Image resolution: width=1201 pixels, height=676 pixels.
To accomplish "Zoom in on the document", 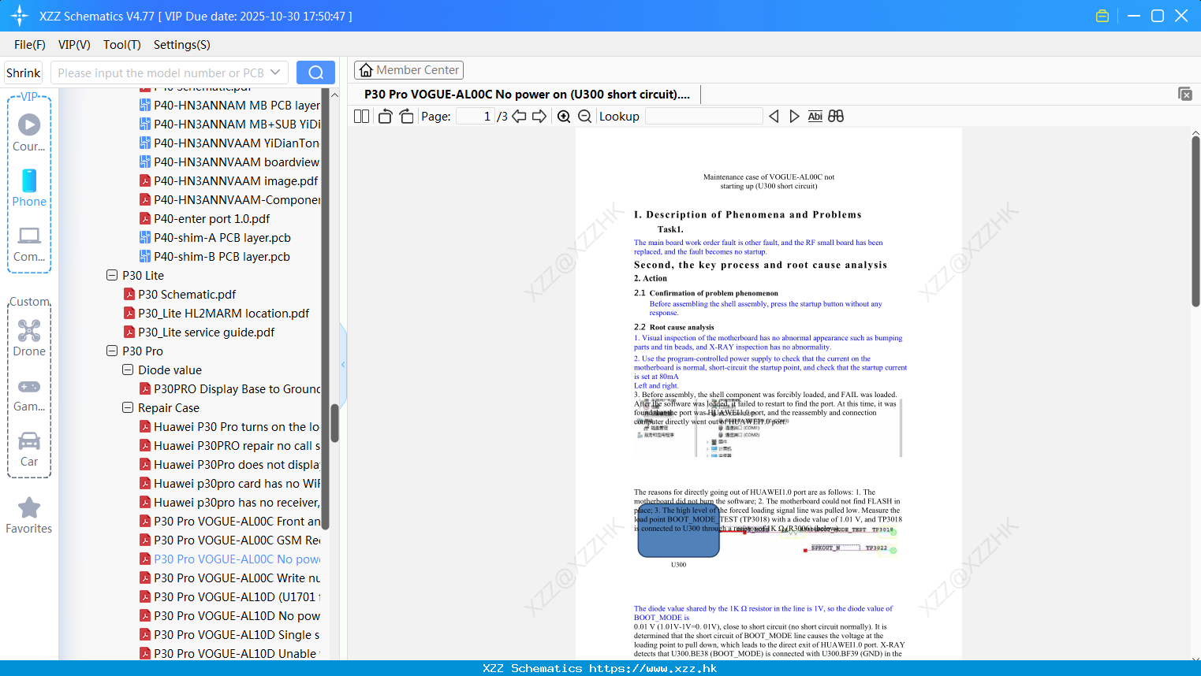I will tap(564, 117).
